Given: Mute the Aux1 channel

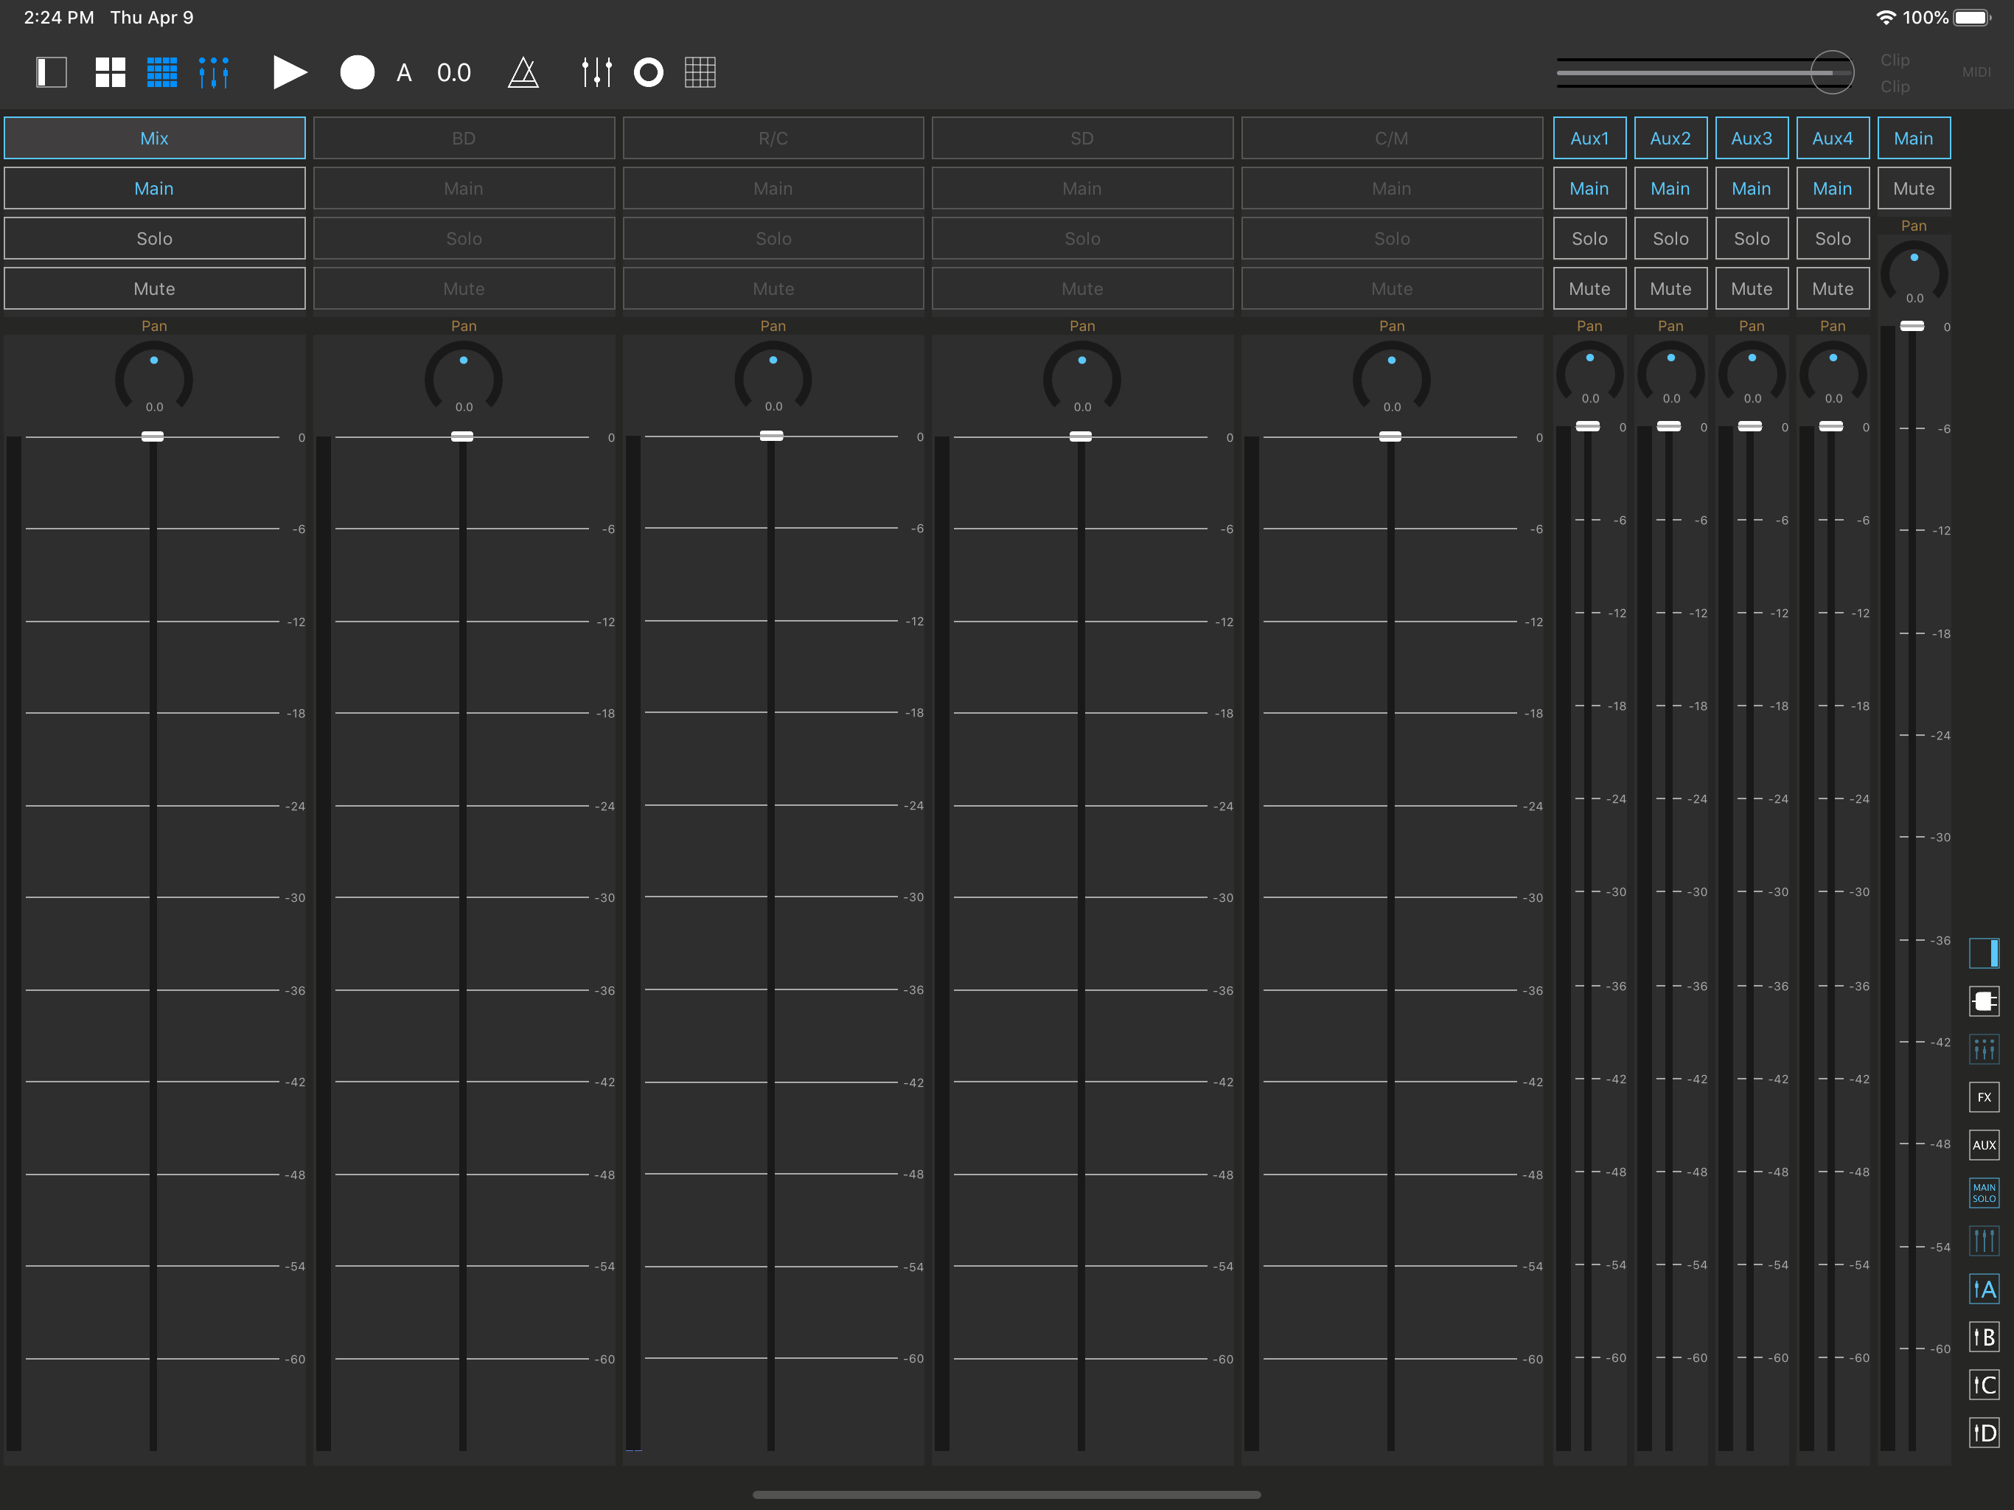Looking at the screenshot, I should 1589,289.
